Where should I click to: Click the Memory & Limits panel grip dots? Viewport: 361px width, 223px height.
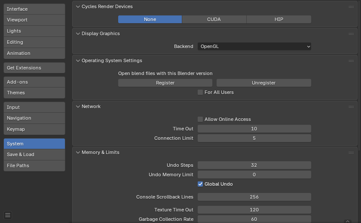pos(351,153)
